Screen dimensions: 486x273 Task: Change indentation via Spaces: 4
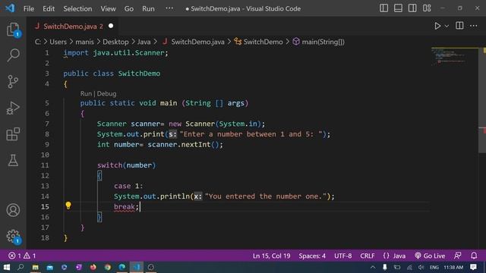[x=312, y=256]
